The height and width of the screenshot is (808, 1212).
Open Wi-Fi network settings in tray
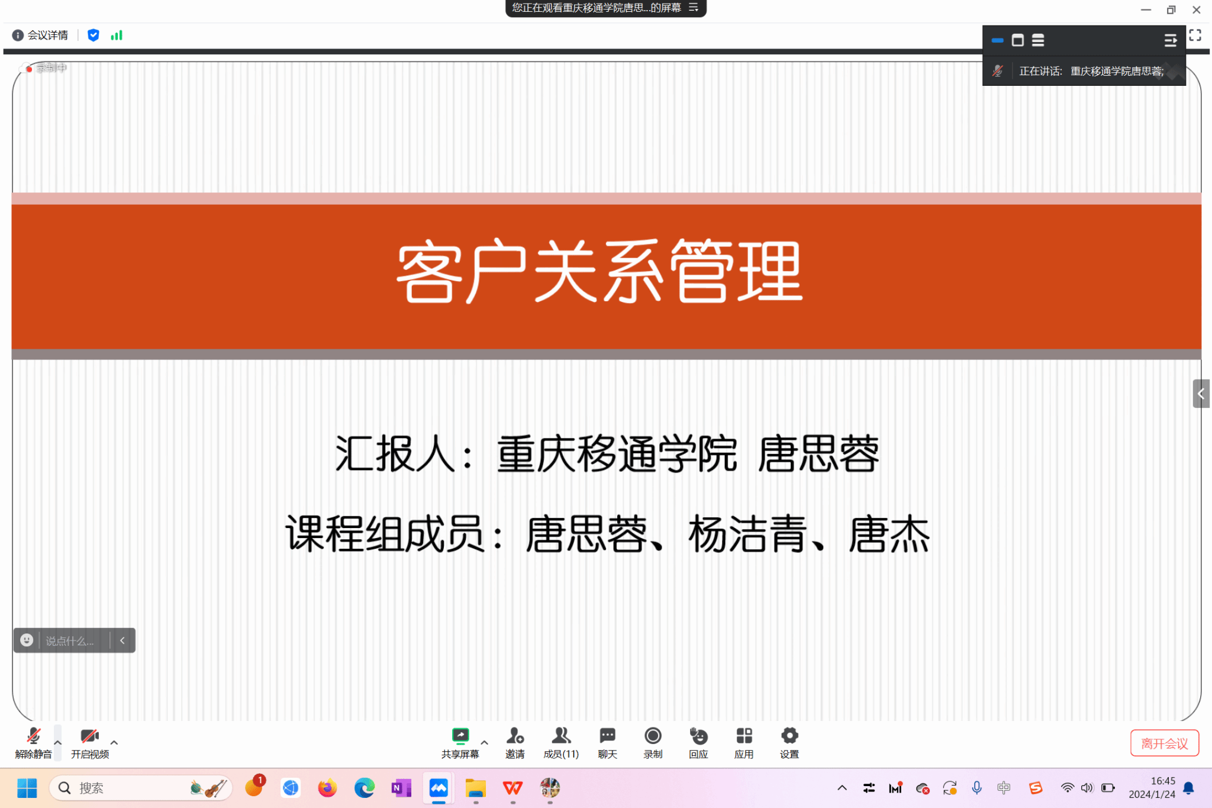pos(1068,788)
